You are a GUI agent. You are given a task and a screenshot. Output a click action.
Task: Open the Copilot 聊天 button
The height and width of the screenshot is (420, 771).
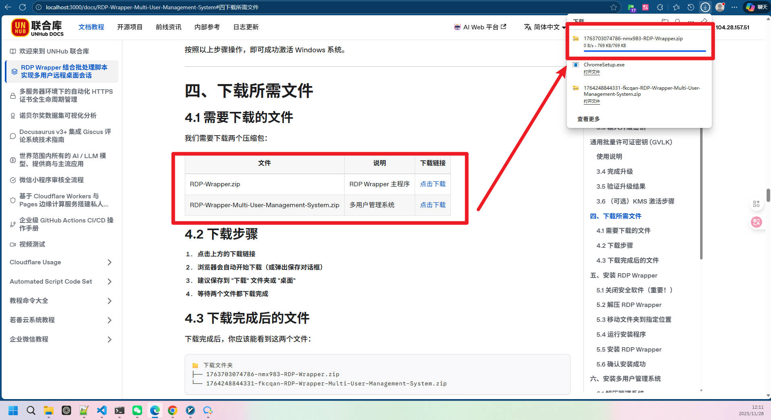(757, 7)
